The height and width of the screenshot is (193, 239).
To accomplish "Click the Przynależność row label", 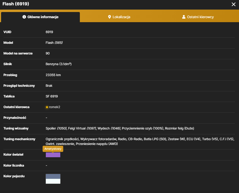I will point(15,118).
